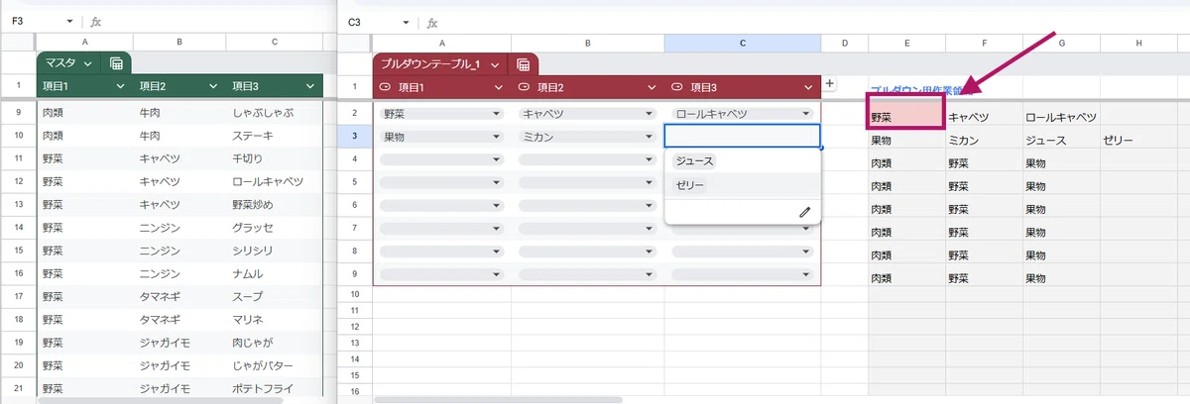Select column A header in the マスタ pane
1190x404 pixels.
[x=84, y=43]
